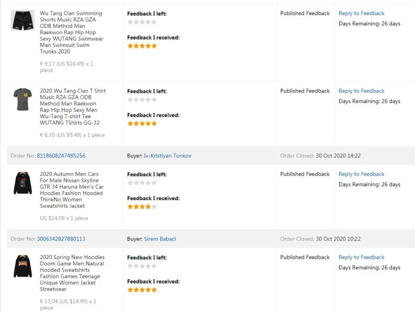Reply to Feedback for Wu Tang T-shirt
The height and width of the screenshot is (312, 420).
tap(361, 91)
